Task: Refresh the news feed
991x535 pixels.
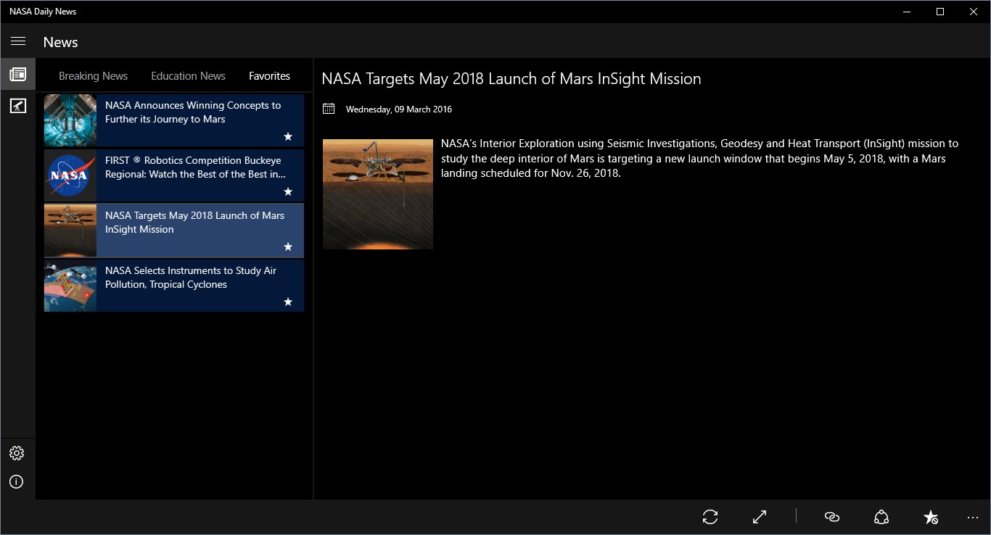Action: coord(710,517)
